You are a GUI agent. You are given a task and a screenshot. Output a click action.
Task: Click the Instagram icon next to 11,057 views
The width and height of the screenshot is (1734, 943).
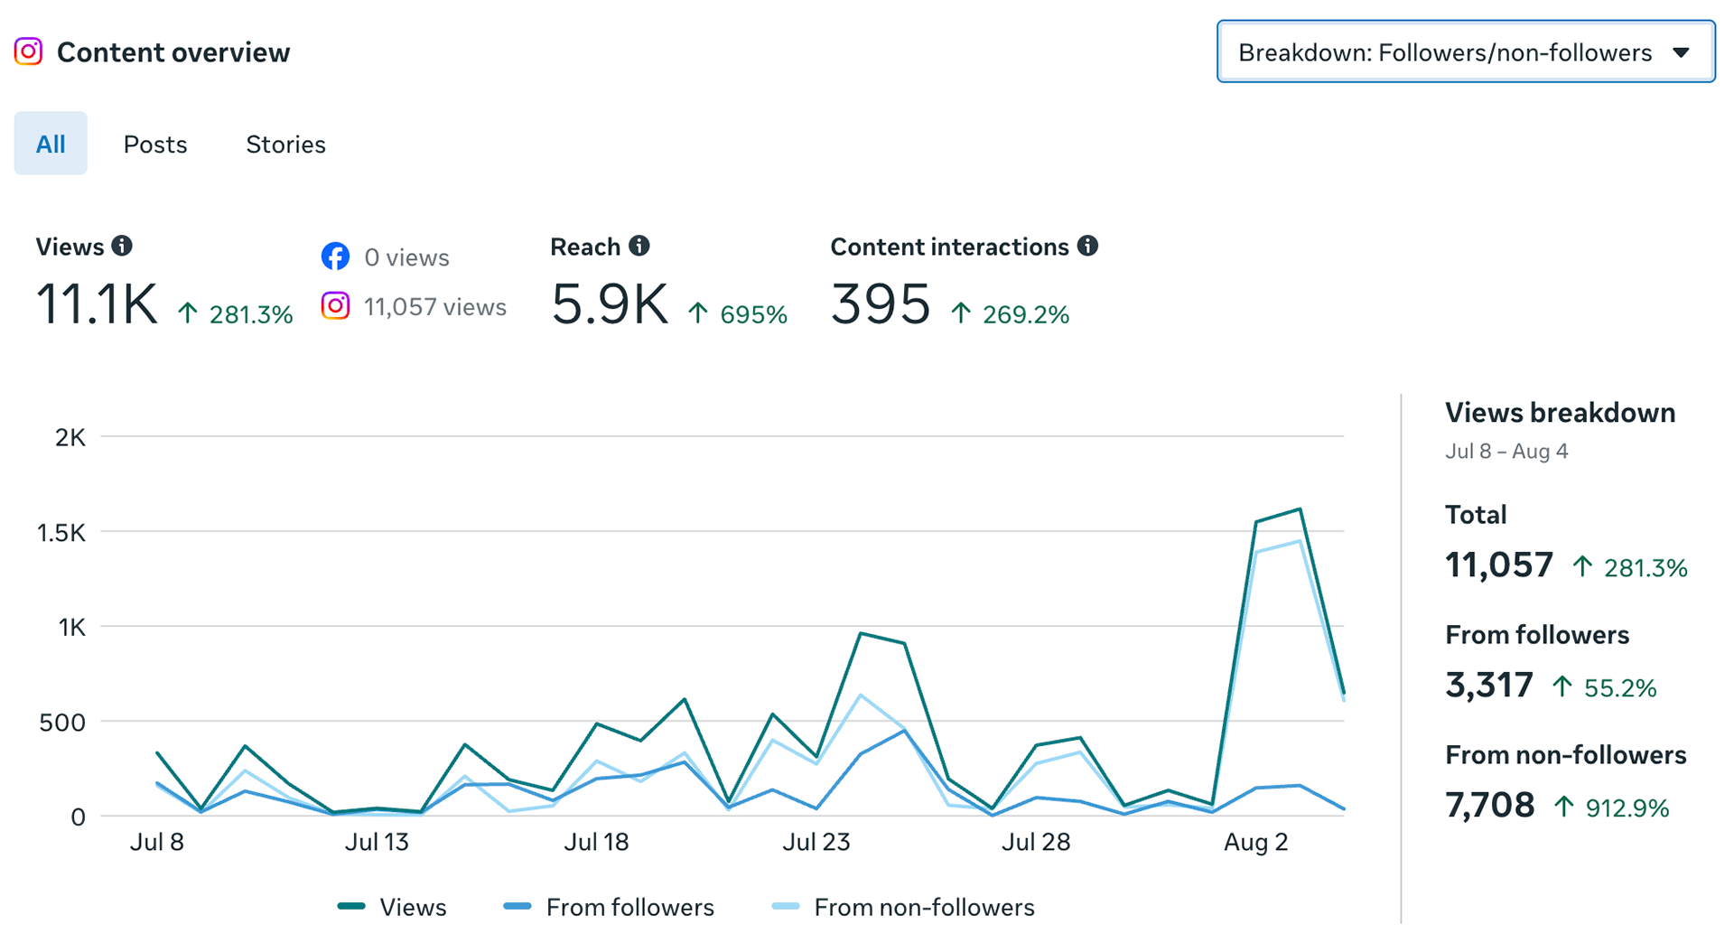click(x=335, y=306)
